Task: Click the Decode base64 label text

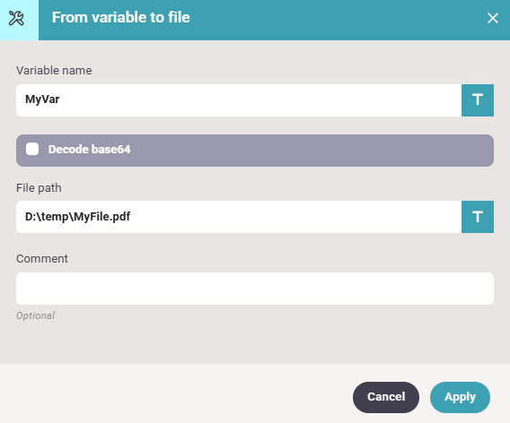Action: click(90, 150)
